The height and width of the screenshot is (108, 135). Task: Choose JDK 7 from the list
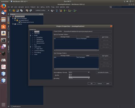click(79, 76)
